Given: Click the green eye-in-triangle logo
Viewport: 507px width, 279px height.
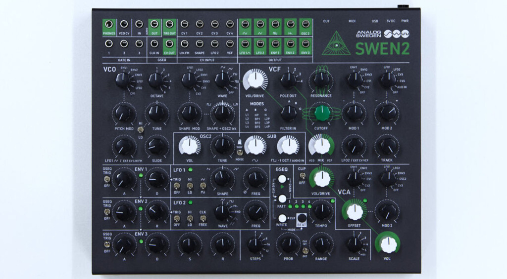Looking at the screenshot, I should click(x=336, y=43).
